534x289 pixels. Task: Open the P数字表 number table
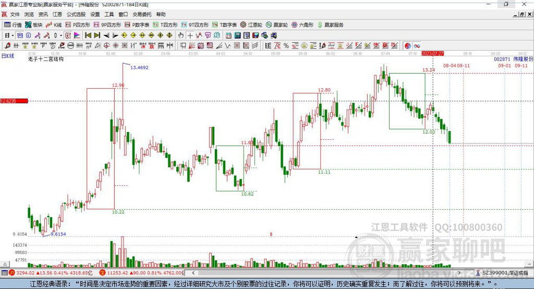tap(137, 25)
